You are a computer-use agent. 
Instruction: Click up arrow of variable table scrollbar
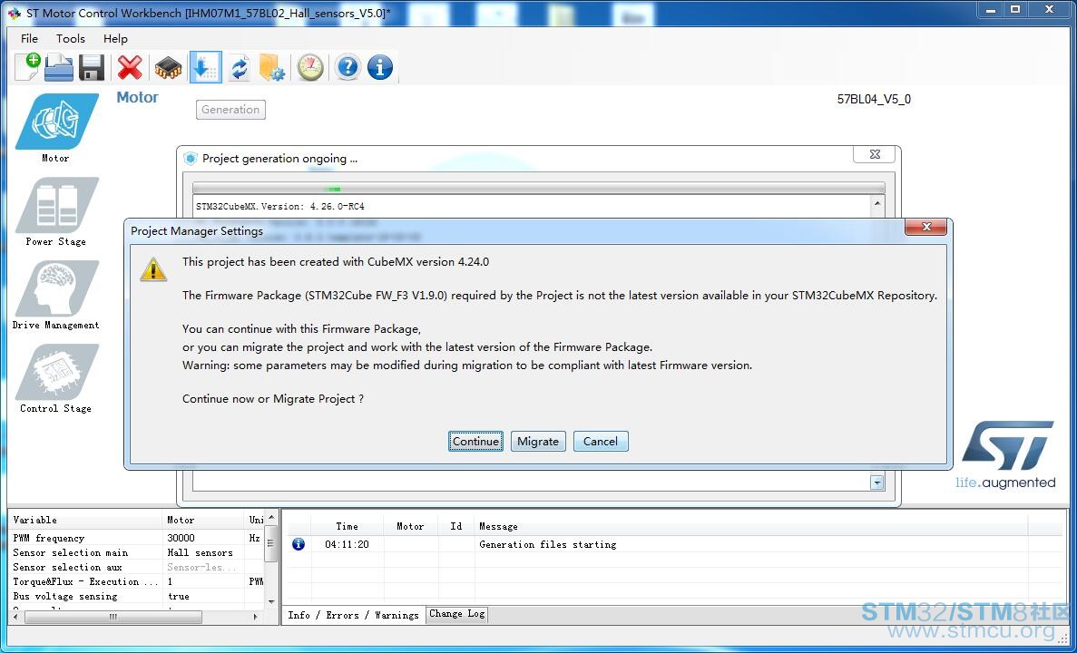[x=271, y=517]
